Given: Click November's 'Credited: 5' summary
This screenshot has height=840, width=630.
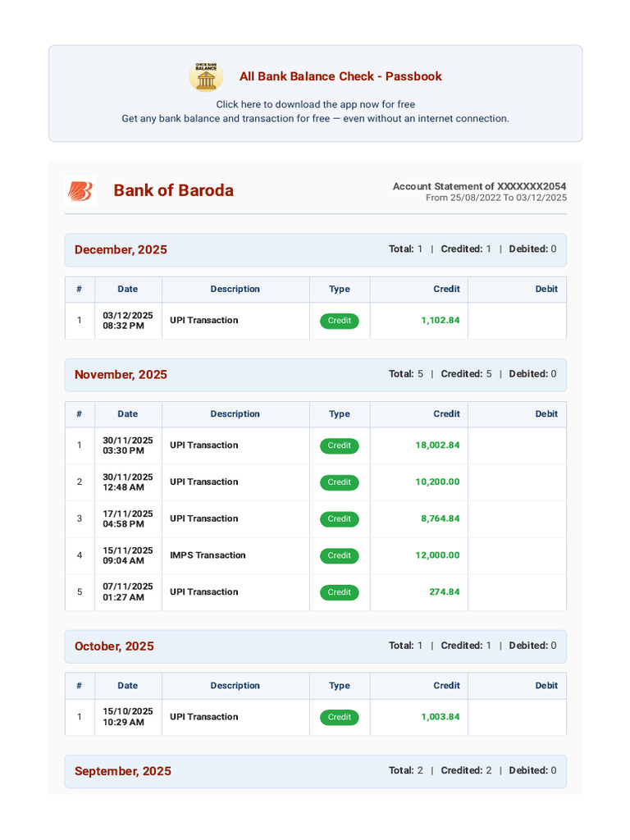Looking at the screenshot, I should pyautogui.click(x=466, y=374).
